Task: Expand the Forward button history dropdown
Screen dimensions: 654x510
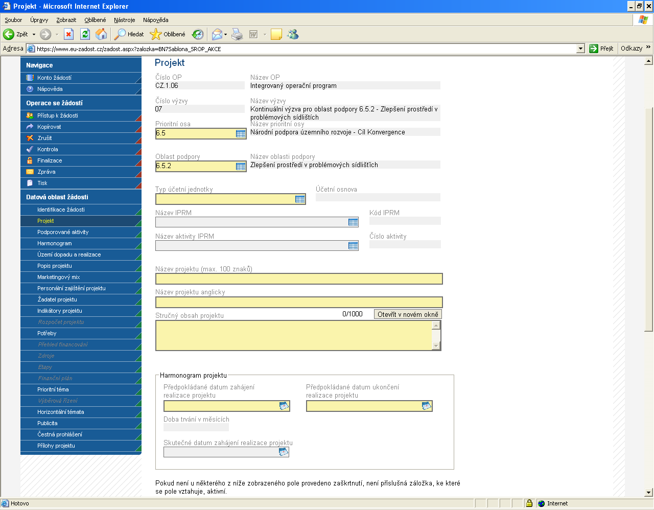Action: click(57, 34)
